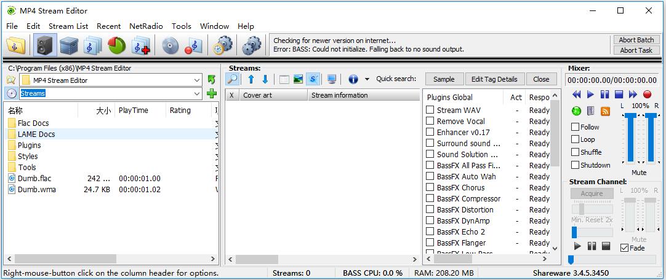Click the CD disc toolbar icon
This screenshot has width=666, height=280.
coord(171,45)
